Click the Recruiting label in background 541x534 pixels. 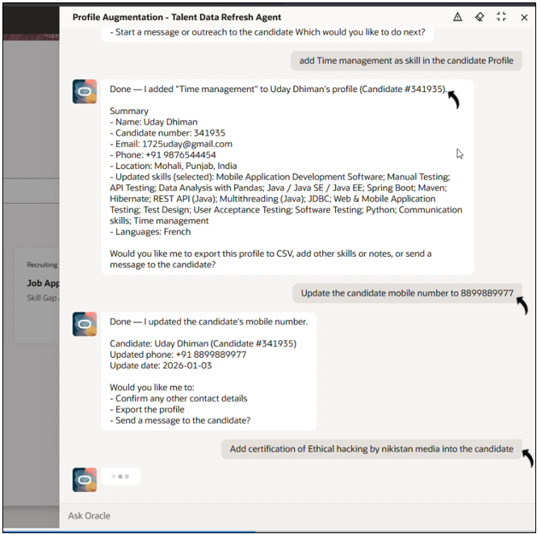pyautogui.click(x=42, y=264)
